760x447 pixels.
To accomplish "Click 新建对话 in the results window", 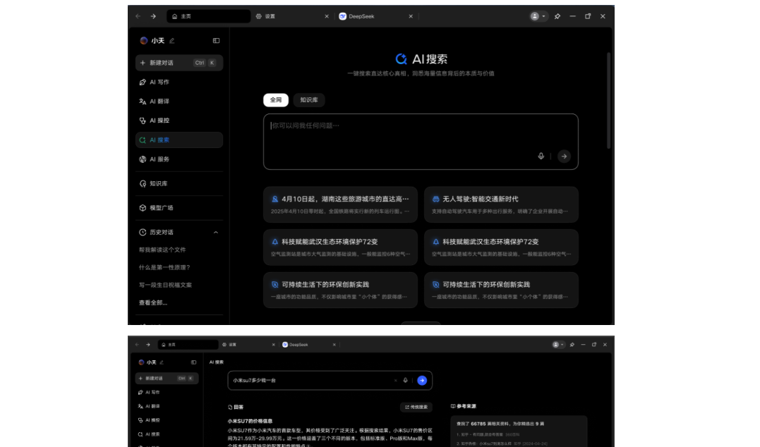I will tap(167, 378).
